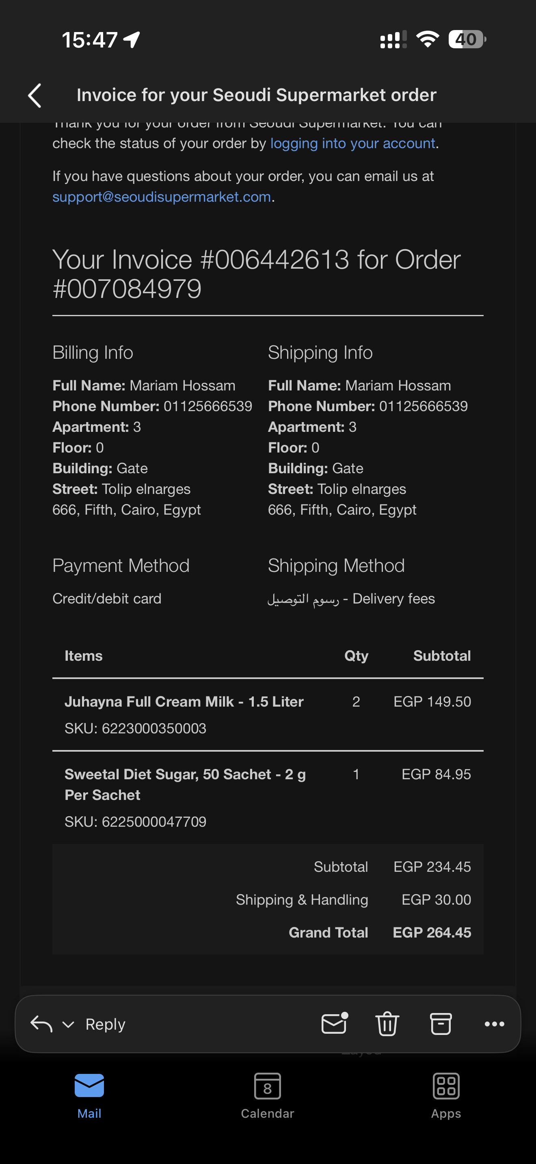Tap the back arrow icon
The width and height of the screenshot is (536, 1164).
point(35,95)
